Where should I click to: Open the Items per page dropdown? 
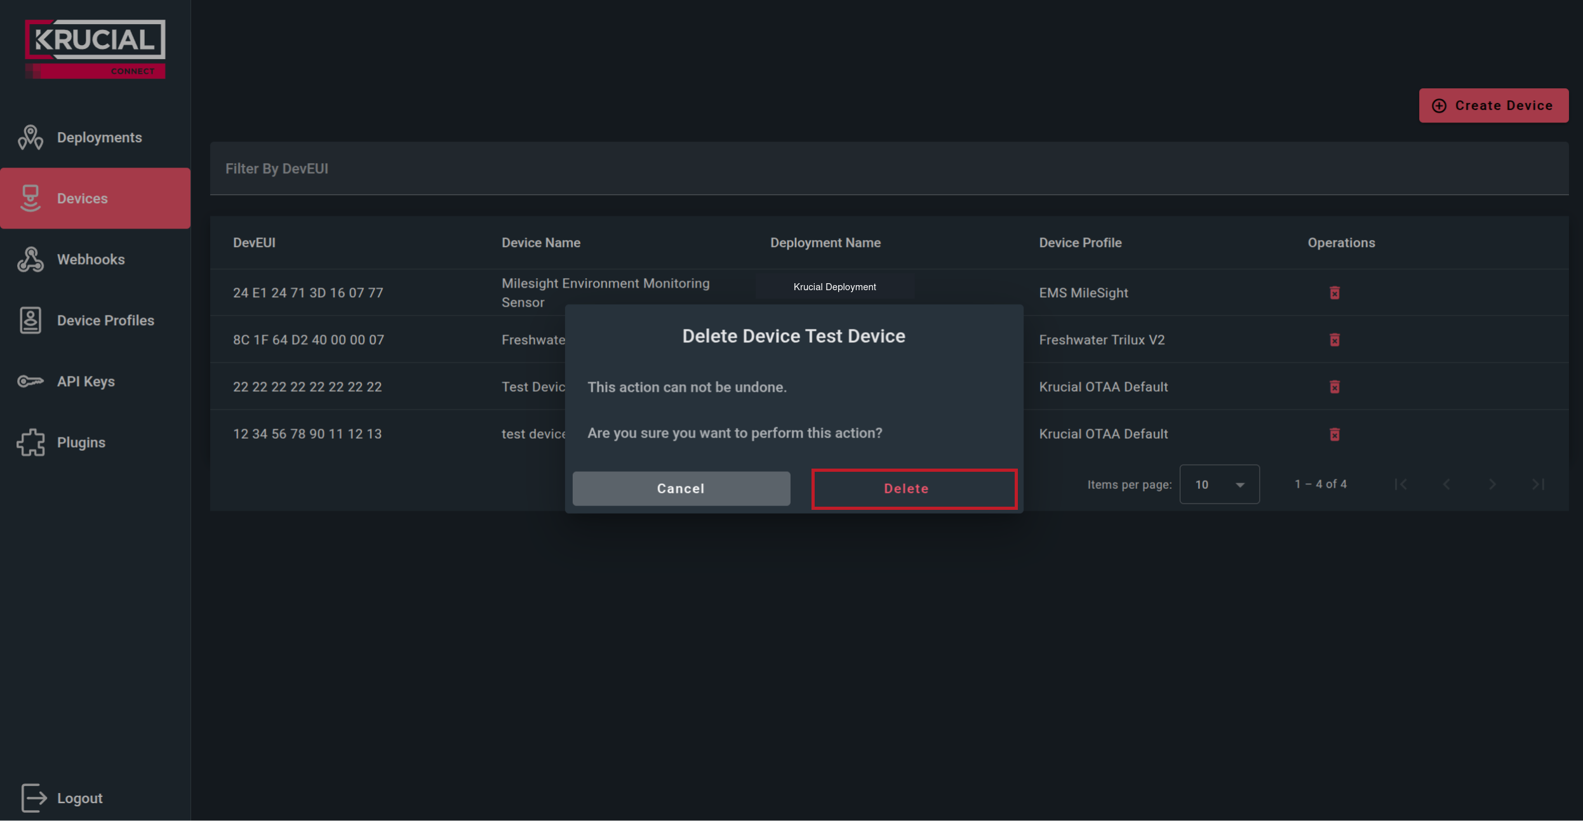[x=1219, y=484]
